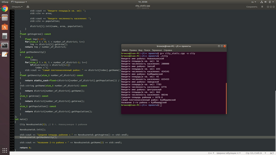This screenshot has width=276, height=155.
Task: Click the Сохранить save button
Action: click(251, 7)
